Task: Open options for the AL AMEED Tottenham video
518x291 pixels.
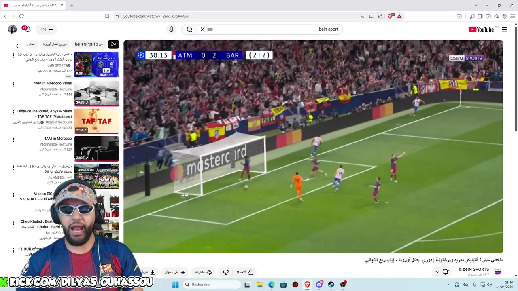Action: click(x=13, y=167)
